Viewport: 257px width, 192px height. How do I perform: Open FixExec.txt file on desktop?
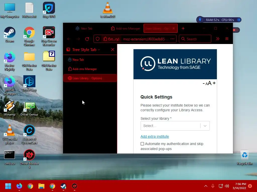click(29, 10)
